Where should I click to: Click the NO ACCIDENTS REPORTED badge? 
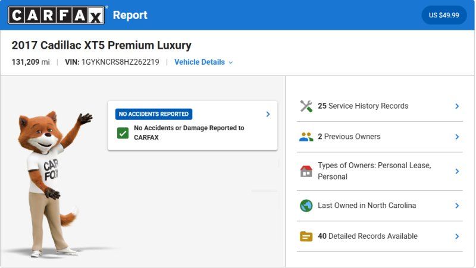tap(154, 114)
